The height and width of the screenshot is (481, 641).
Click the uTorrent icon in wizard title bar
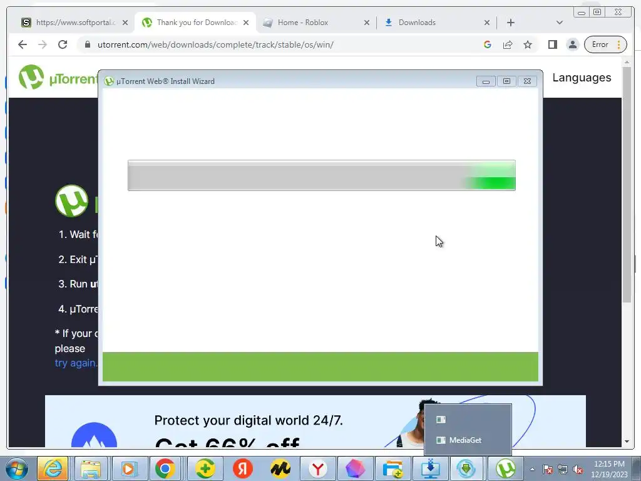(x=109, y=81)
